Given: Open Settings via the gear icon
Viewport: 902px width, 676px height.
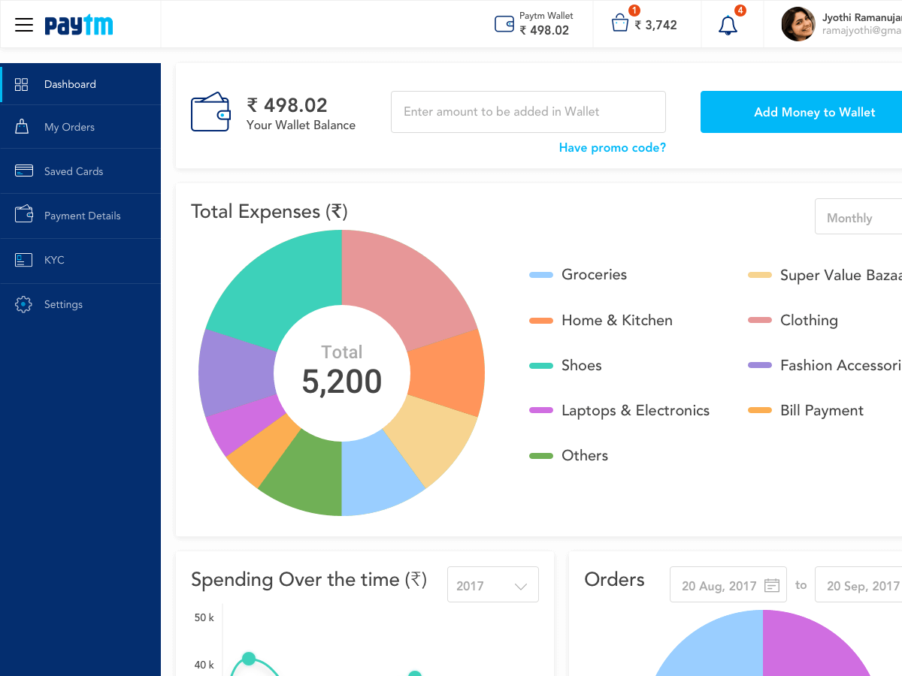Looking at the screenshot, I should pyautogui.click(x=23, y=304).
